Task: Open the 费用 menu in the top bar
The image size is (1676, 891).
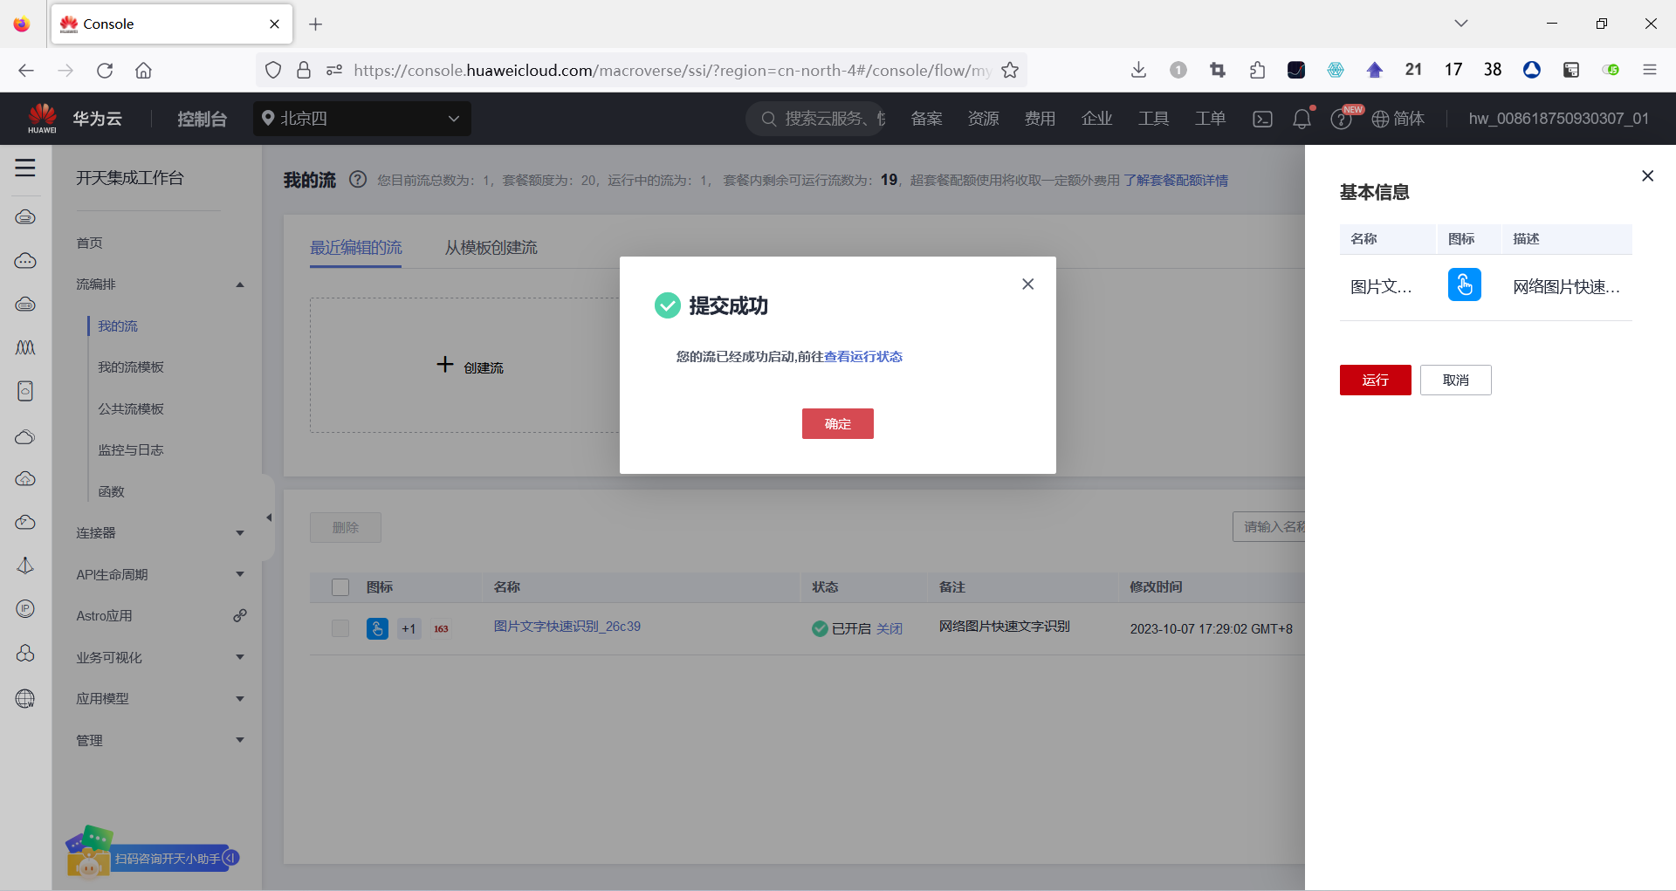Action: click(1040, 119)
